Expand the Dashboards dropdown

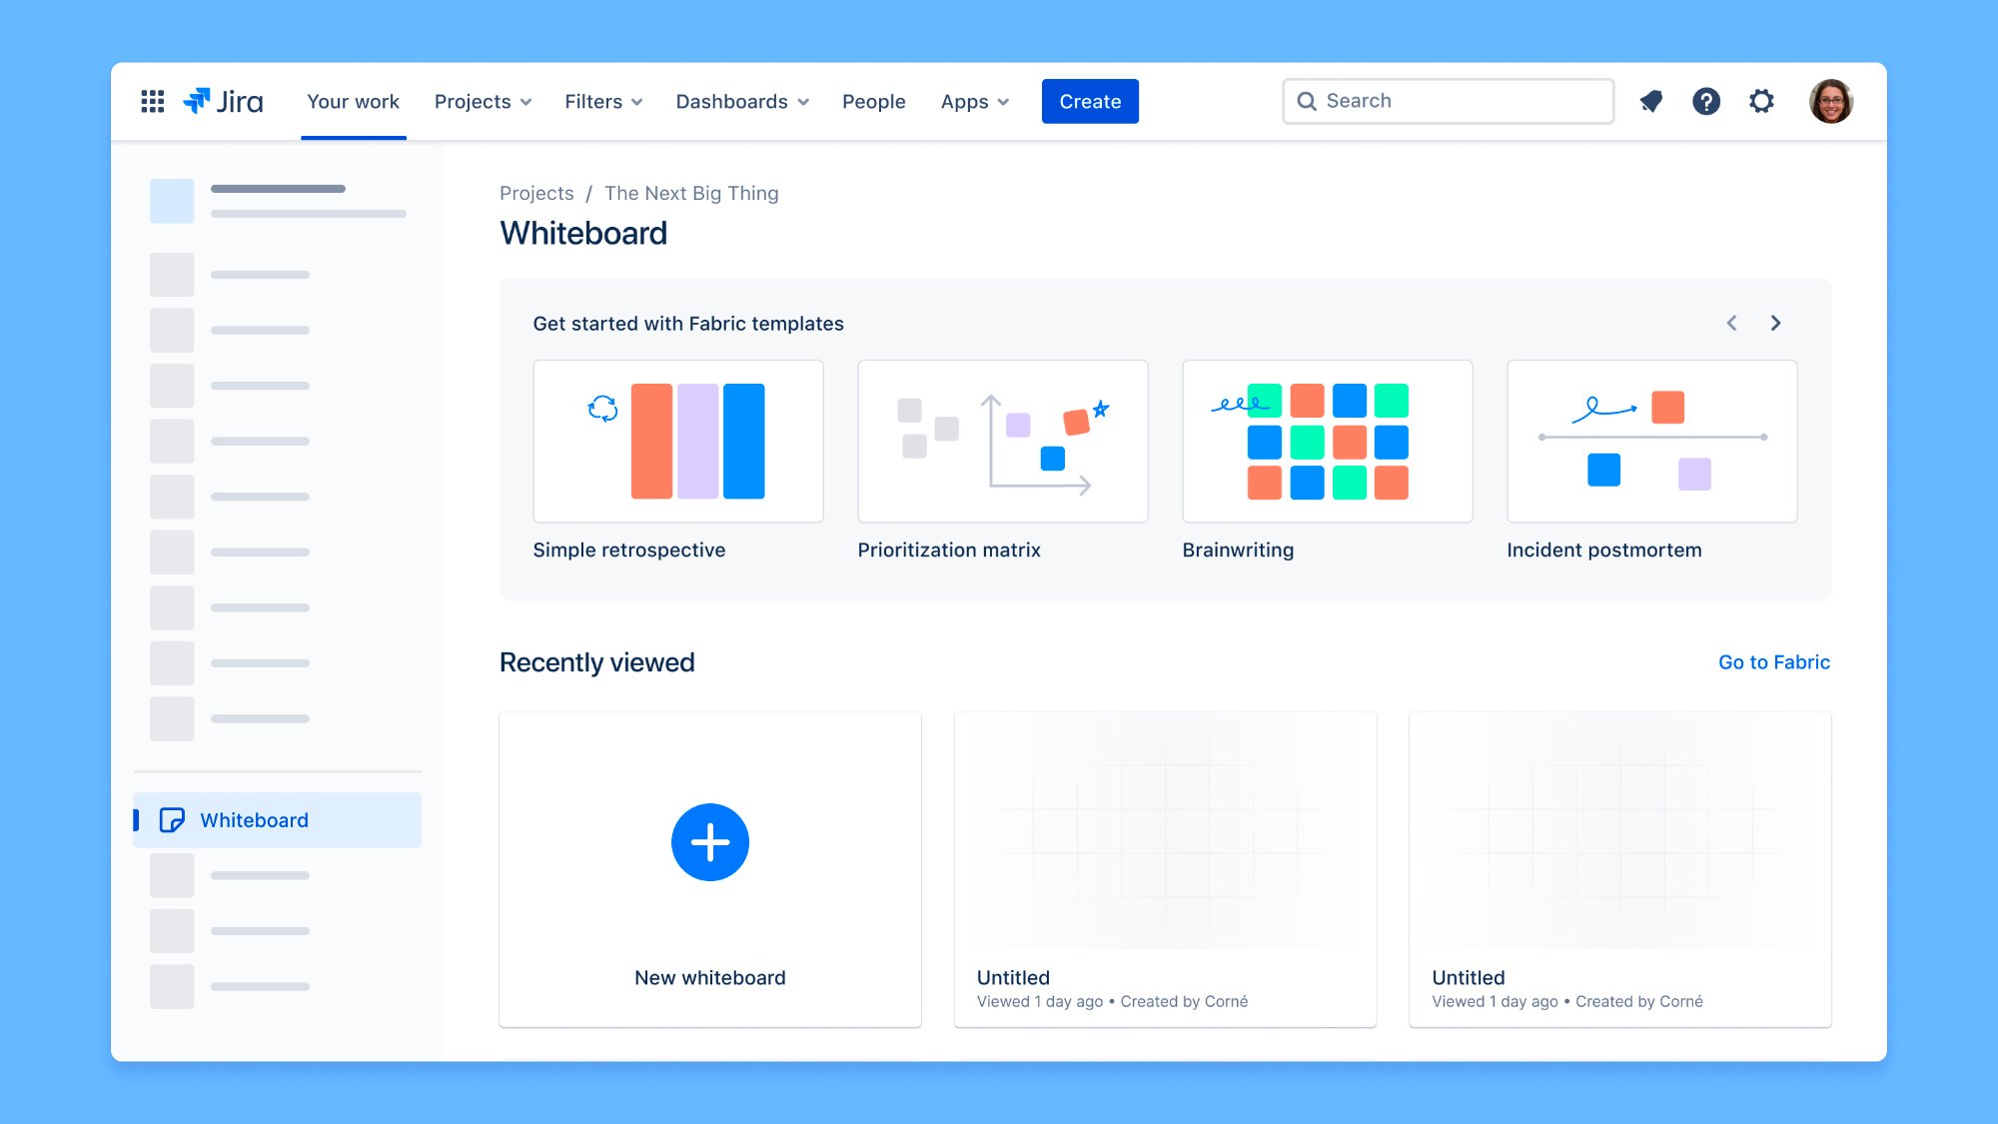[x=742, y=102]
